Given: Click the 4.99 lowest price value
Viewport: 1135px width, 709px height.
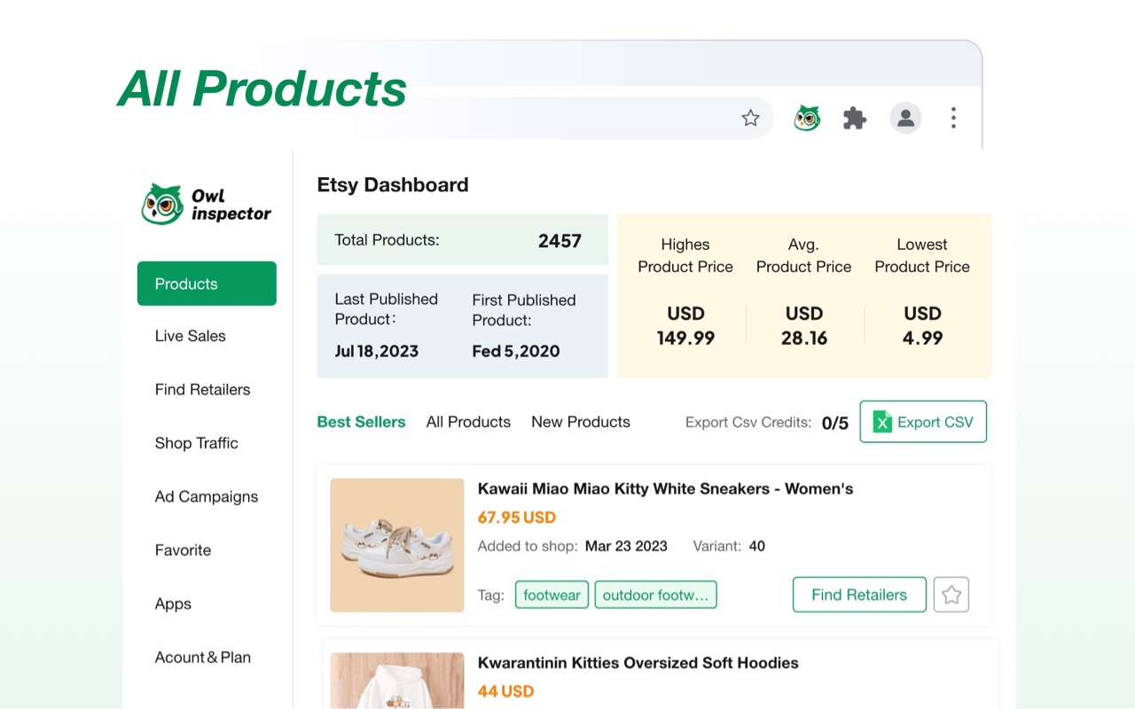Looking at the screenshot, I should [922, 338].
